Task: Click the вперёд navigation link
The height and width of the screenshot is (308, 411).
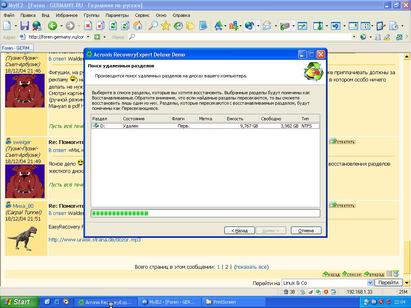Action: (x=374, y=274)
